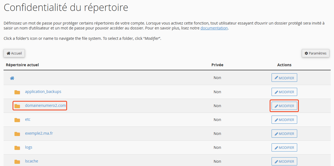Navigate into the application_backups folder name
The height and width of the screenshot is (166, 334).
coord(43,92)
